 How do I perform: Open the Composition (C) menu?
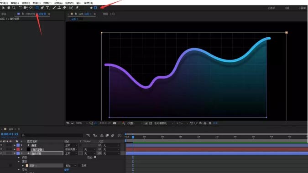[x=26, y=3]
